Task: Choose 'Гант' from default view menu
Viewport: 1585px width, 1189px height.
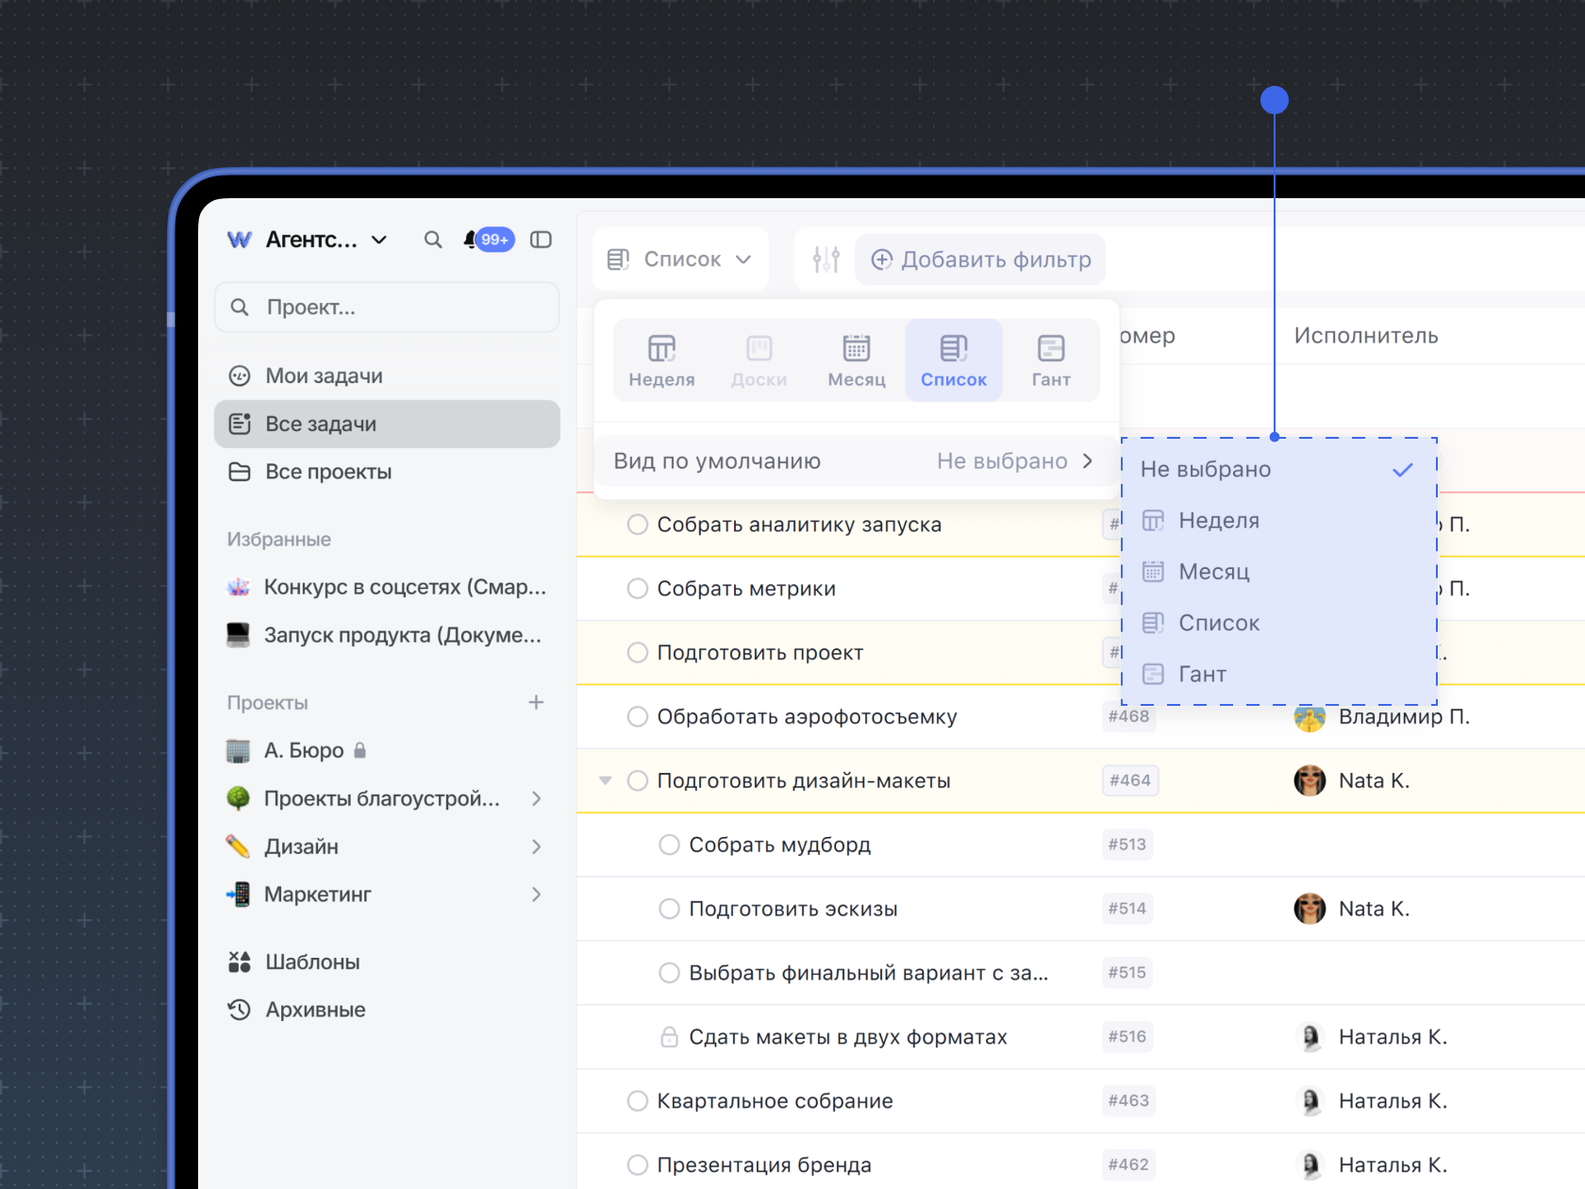Action: 1202,674
